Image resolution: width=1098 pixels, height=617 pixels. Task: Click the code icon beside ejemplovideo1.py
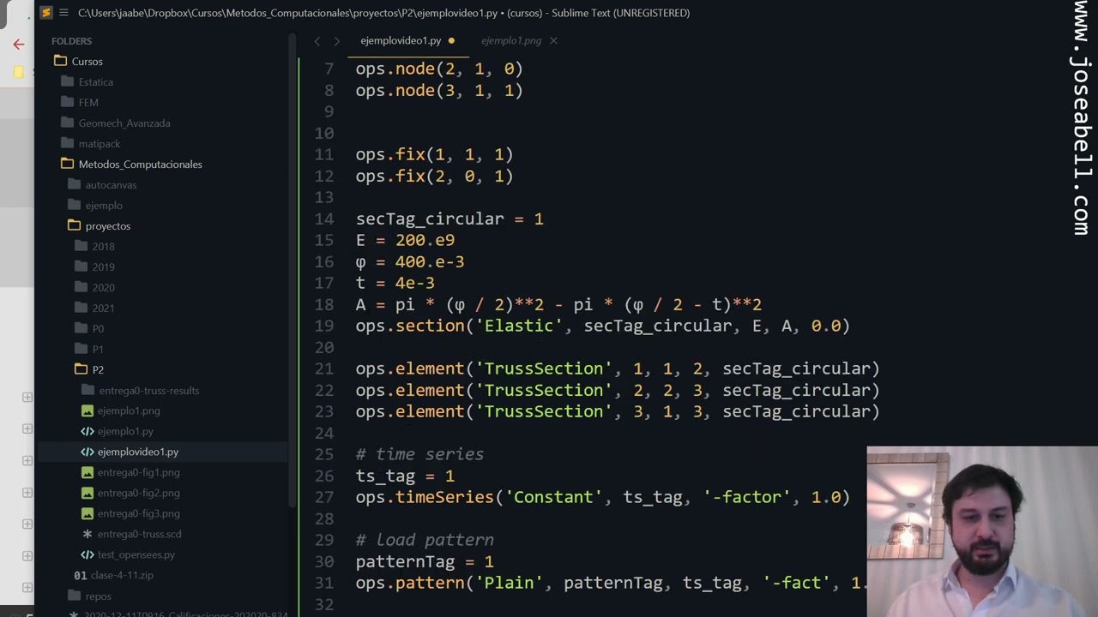87,452
